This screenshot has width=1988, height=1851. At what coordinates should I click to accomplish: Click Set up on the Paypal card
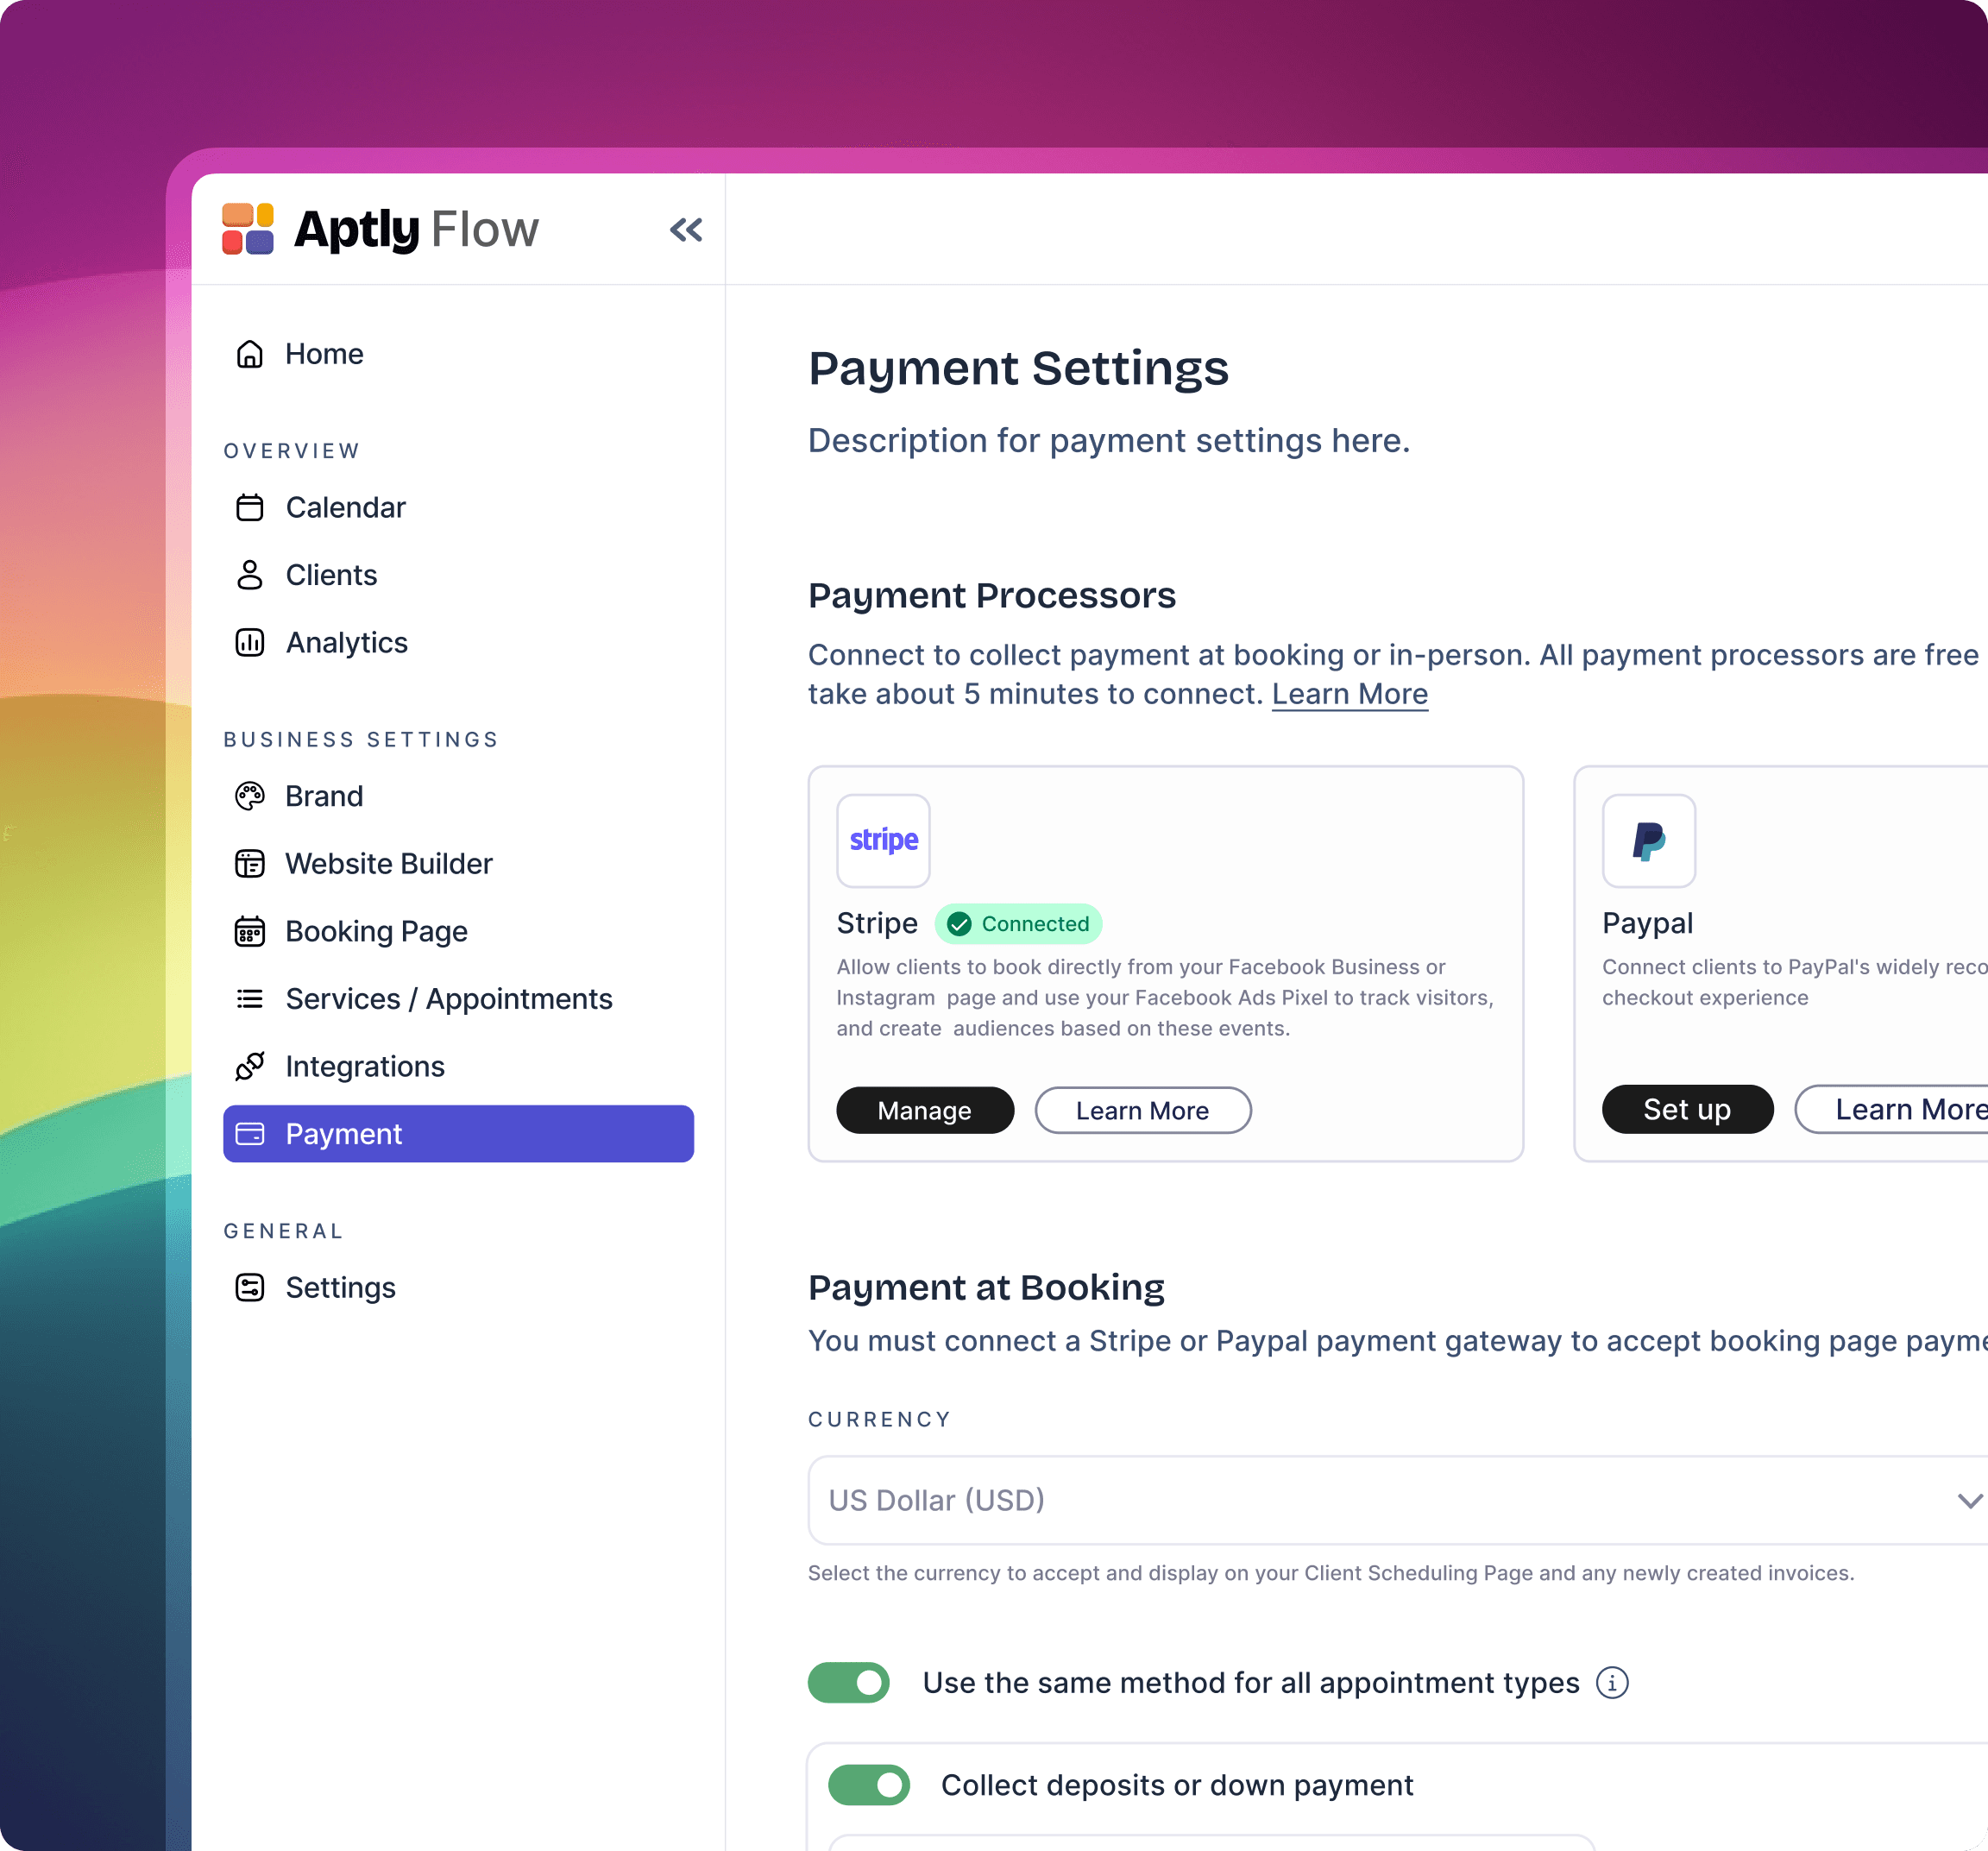coord(1687,1109)
